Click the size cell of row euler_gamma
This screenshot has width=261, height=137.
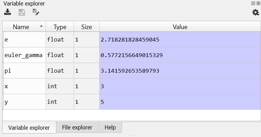[x=86, y=55]
